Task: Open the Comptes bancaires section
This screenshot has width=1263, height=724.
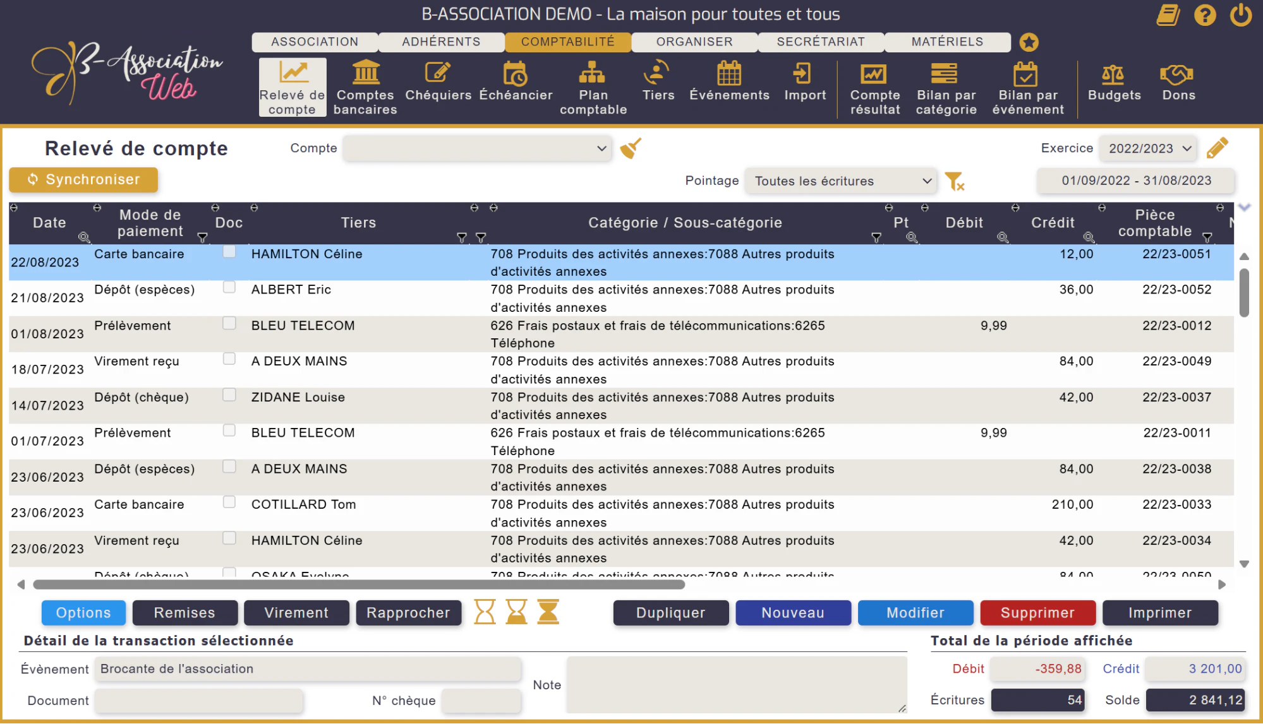Action: (365, 88)
